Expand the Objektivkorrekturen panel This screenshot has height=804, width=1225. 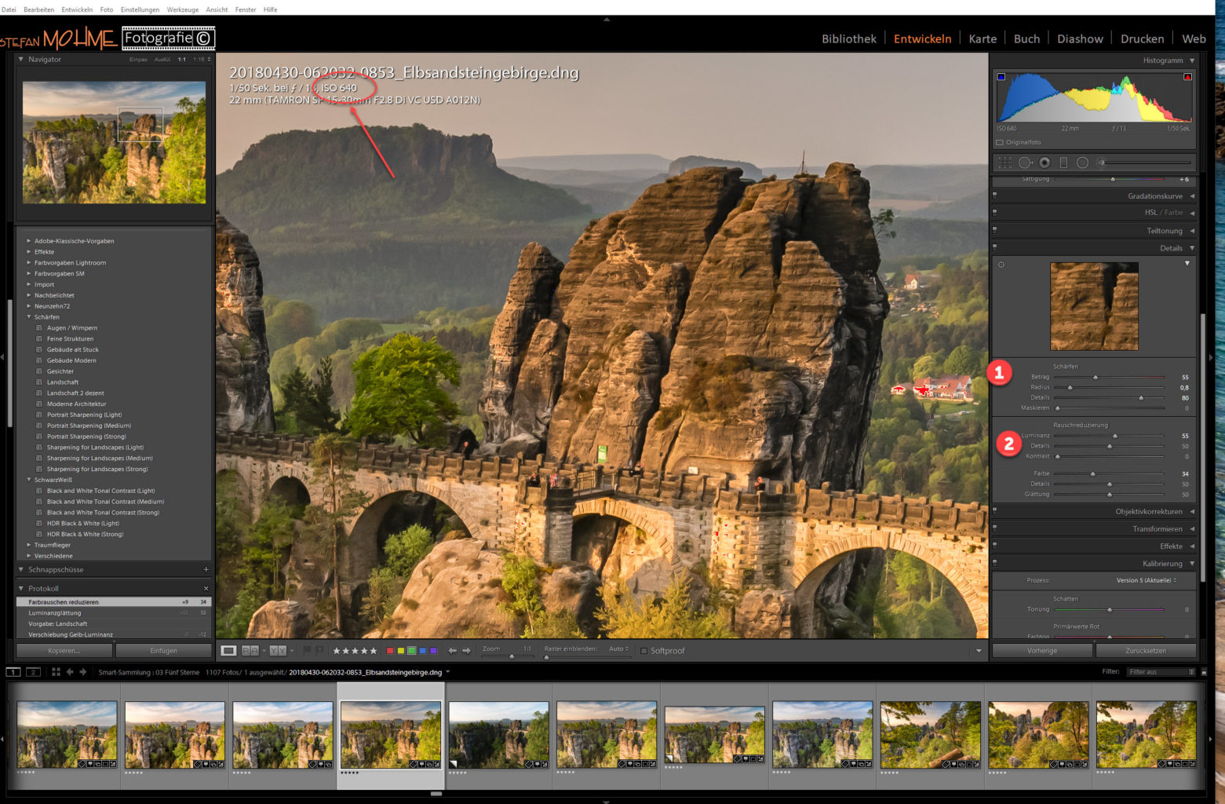[1192, 512]
